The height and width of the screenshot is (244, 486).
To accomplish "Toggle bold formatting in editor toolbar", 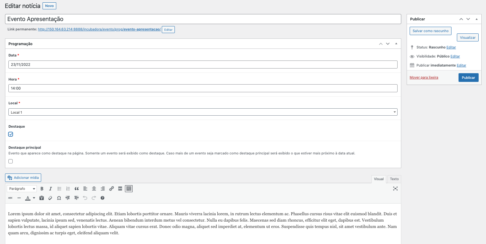I will tap(42, 189).
